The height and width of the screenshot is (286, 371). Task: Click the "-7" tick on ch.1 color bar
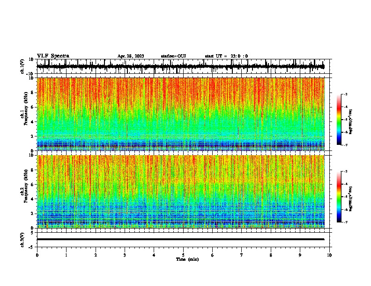346,145
